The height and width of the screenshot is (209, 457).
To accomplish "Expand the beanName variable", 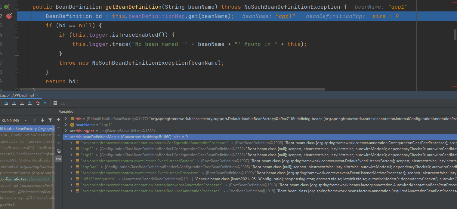I will tap(66, 125).
